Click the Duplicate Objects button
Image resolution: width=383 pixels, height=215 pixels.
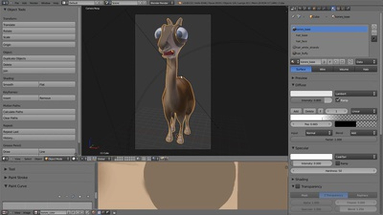(x=39, y=59)
